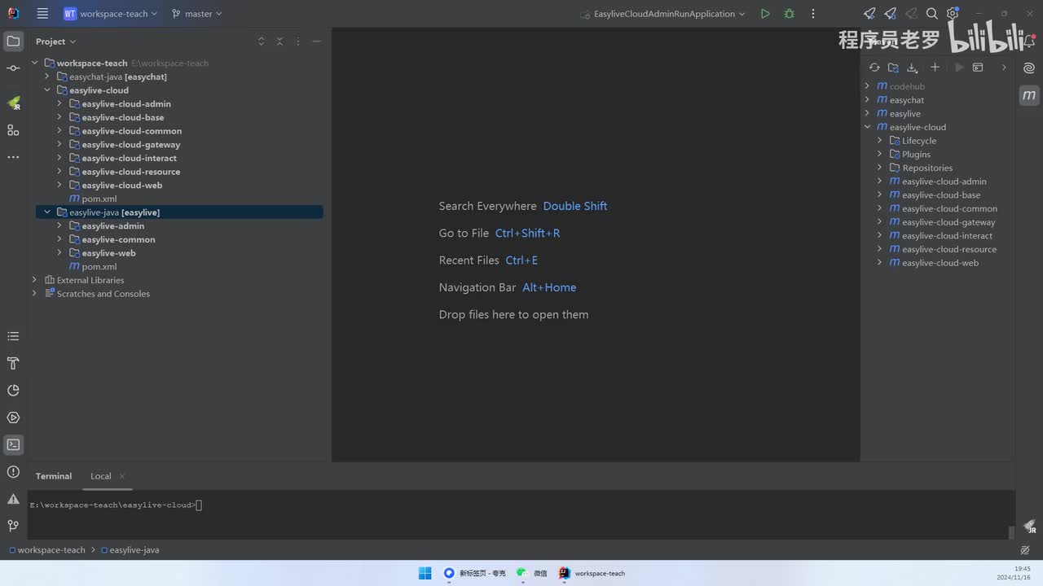Select easylive-cloud-gateway in the Project tree
This screenshot has width=1043, height=586.
131,145
